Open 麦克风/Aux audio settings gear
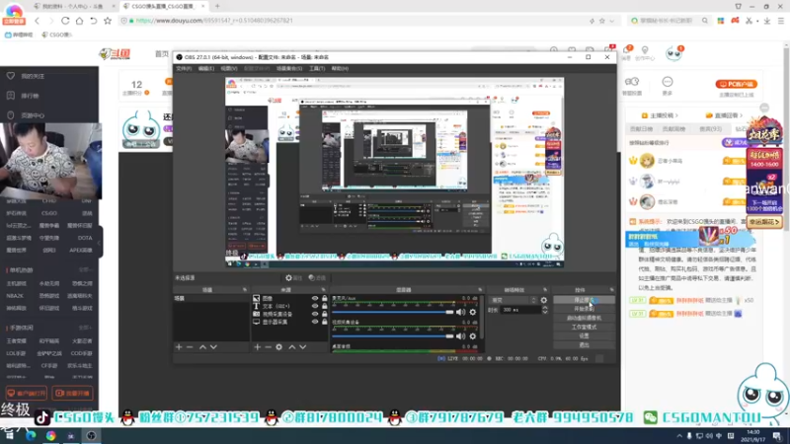This screenshot has height=444, width=790. 473,312
